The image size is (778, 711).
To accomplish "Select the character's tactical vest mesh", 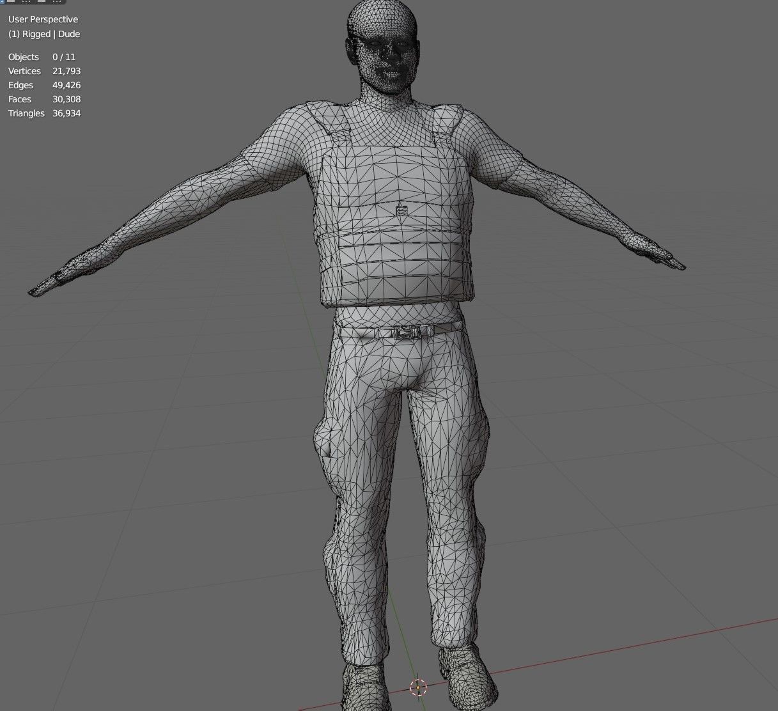I will [x=393, y=217].
